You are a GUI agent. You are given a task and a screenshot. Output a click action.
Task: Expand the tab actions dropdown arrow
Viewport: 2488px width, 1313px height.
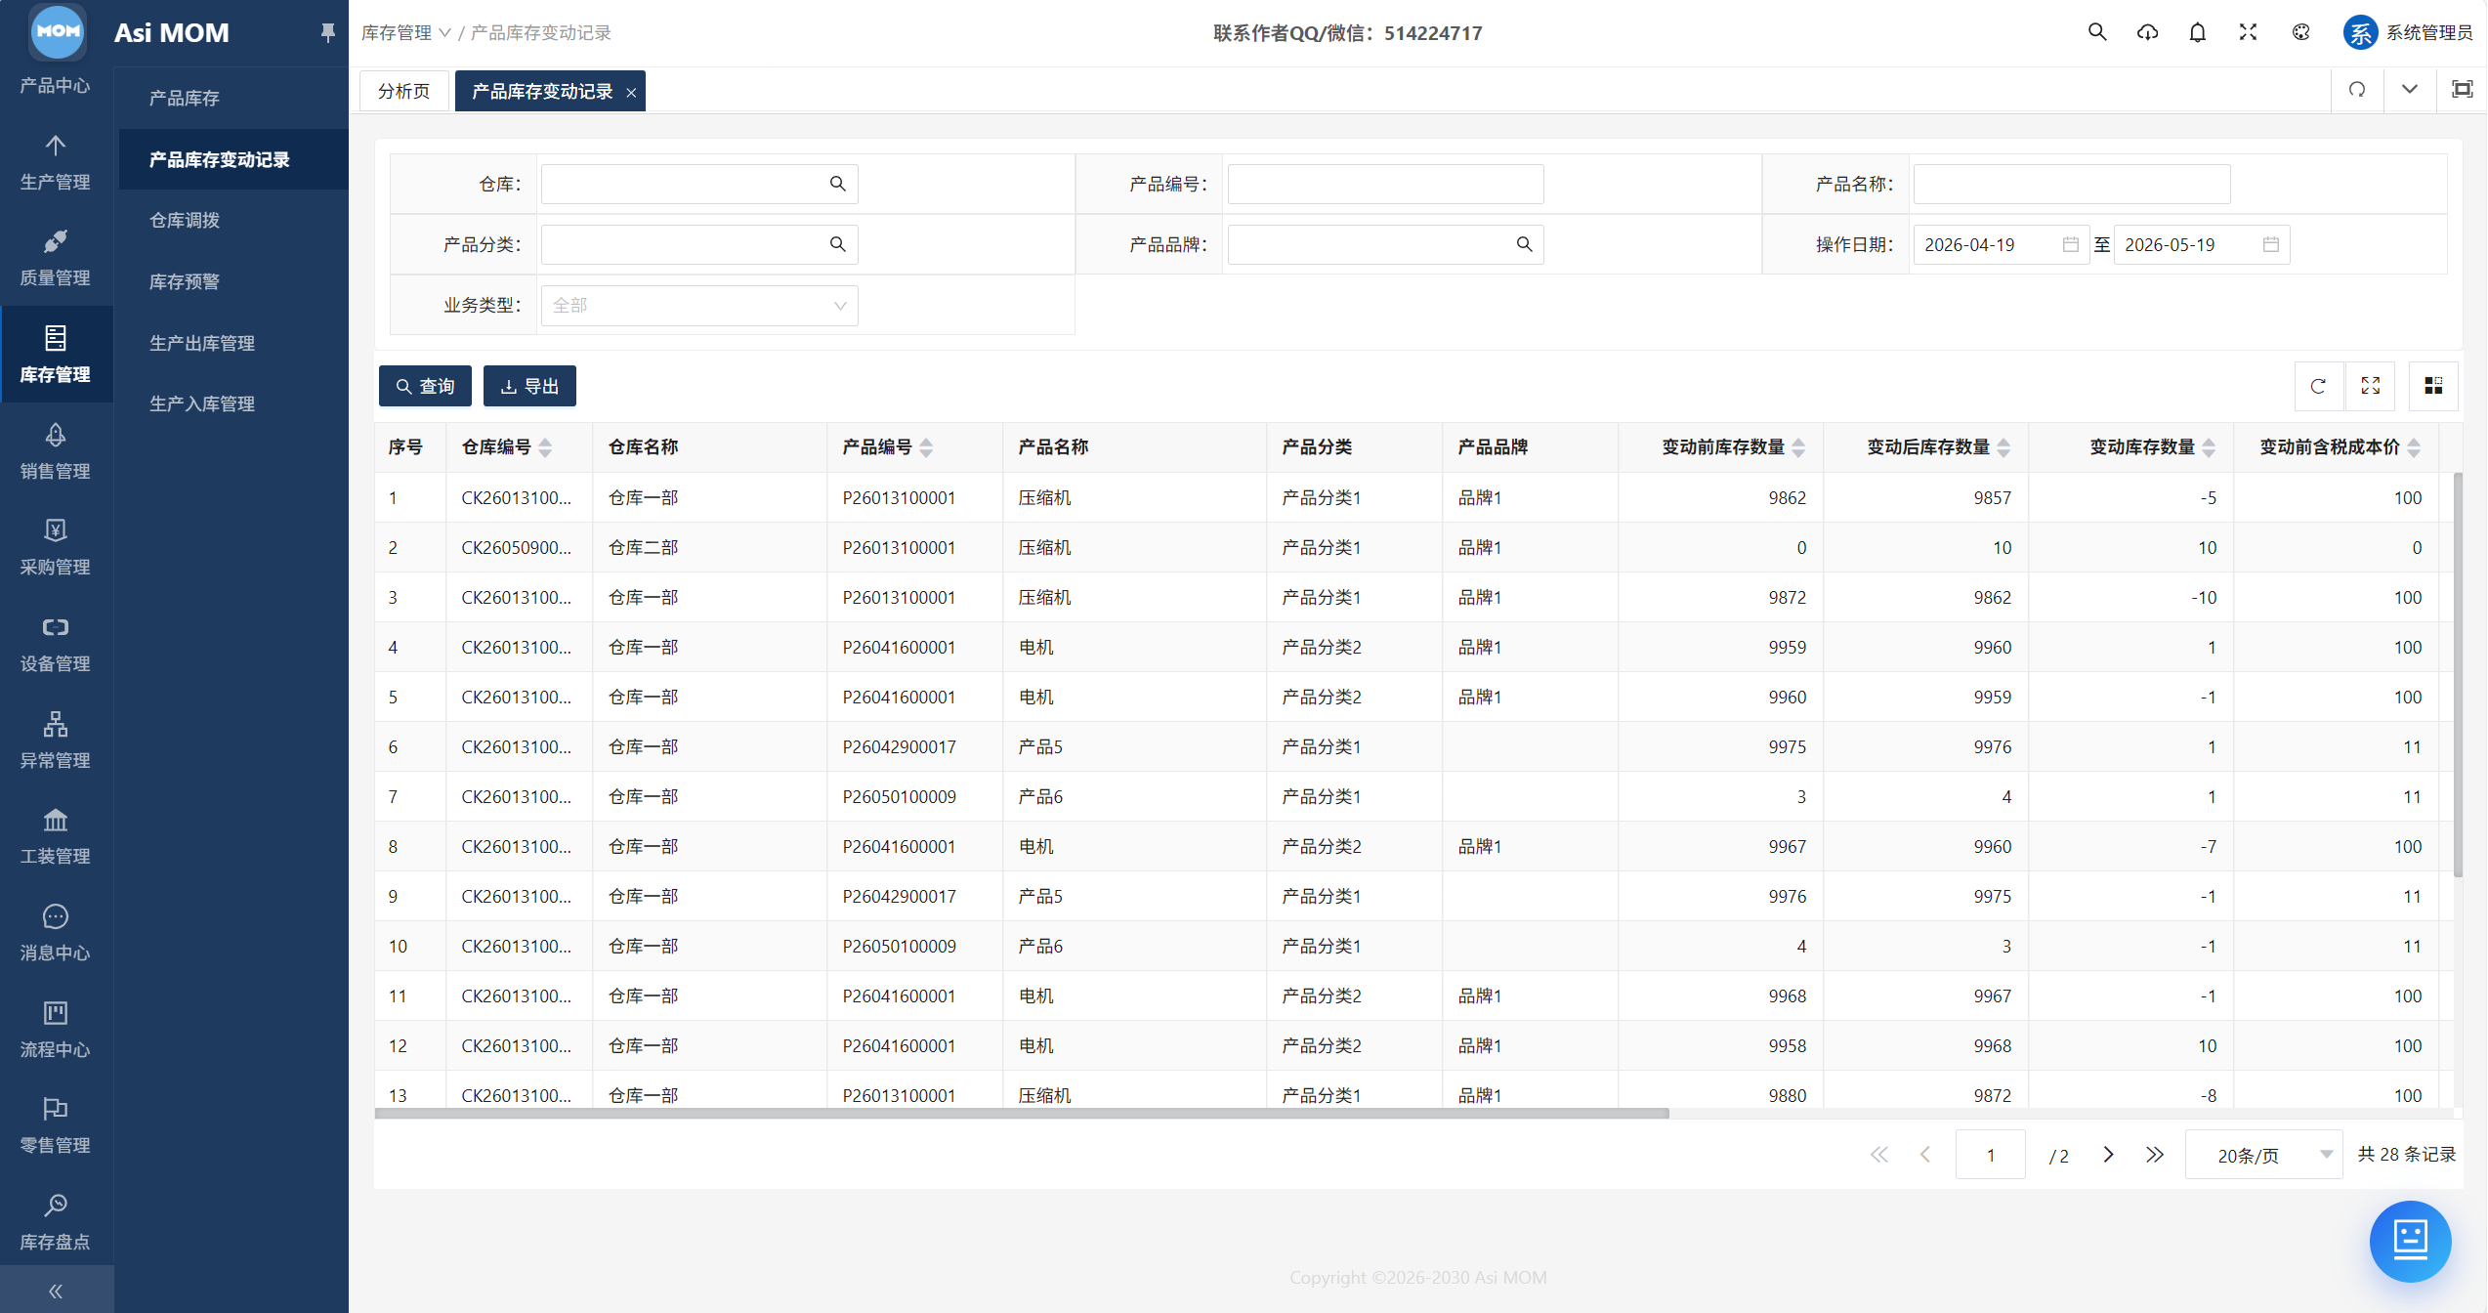(x=2410, y=90)
